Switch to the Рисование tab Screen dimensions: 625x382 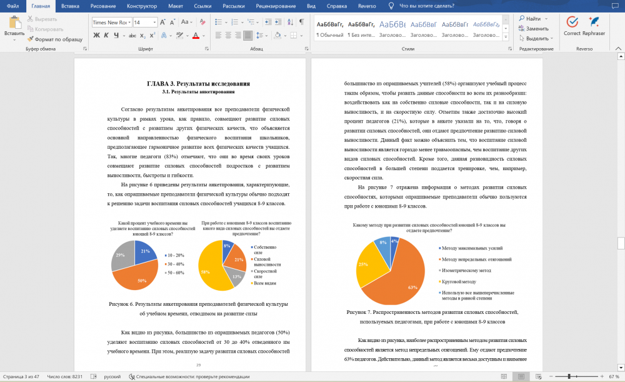[103, 6]
